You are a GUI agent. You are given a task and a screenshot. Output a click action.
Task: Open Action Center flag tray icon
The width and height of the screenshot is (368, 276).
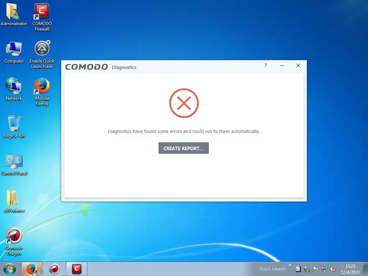click(316, 269)
